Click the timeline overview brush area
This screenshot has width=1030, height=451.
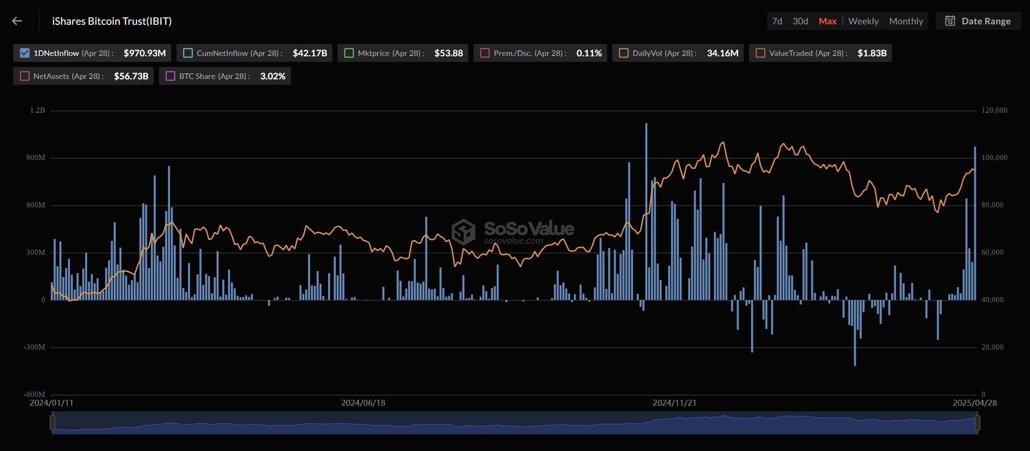pyautogui.click(x=515, y=423)
